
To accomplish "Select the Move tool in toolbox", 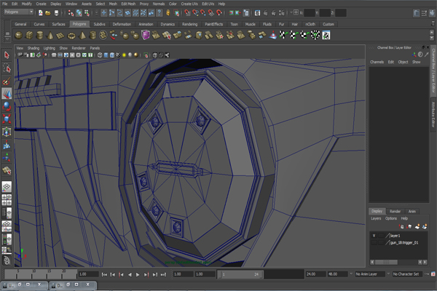I will coord(7,94).
